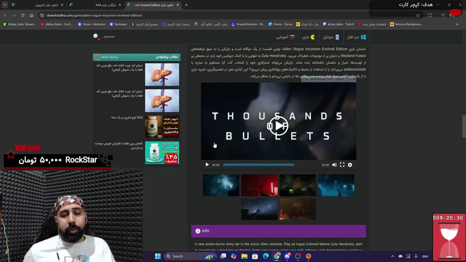Screen dimensions: 466x262
Task: Open the first blue screenshot thumbnail
Action: click(x=221, y=185)
